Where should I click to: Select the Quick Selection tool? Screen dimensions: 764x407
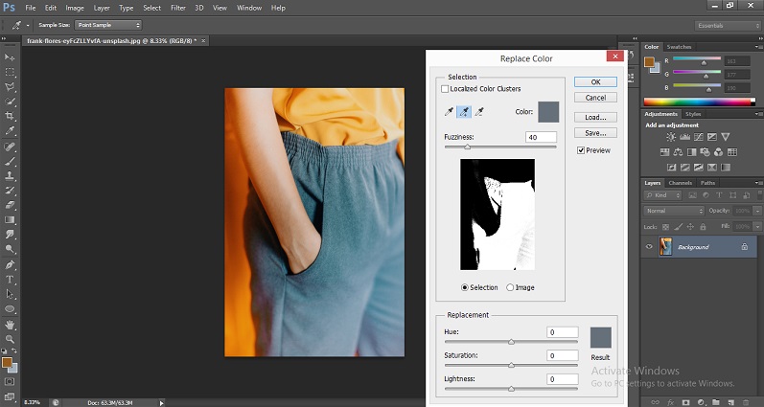click(x=10, y=102)
